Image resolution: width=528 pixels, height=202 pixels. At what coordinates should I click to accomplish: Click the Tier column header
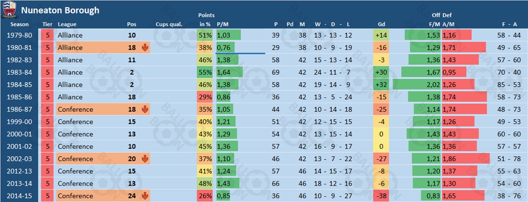tap(47, 24)
